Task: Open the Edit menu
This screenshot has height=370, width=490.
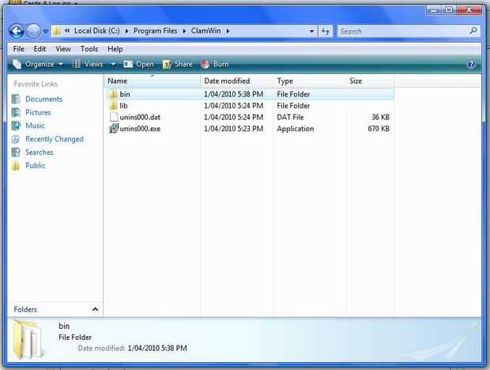Action: pos(40,49)
